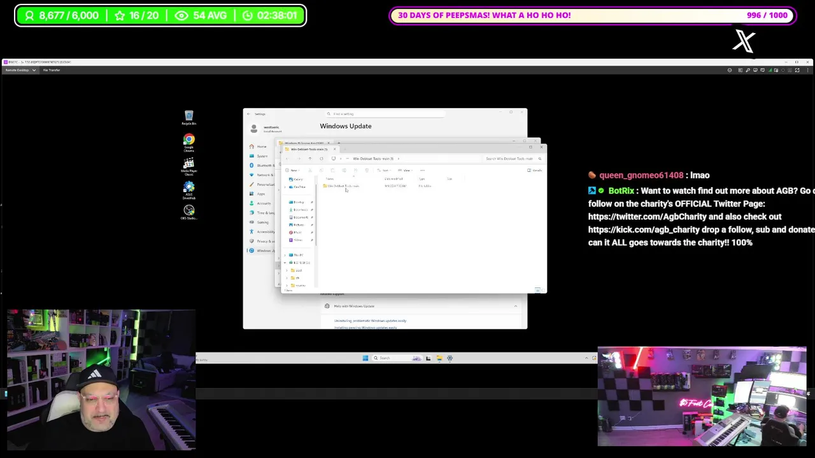This screenshot has width=815, height=458.
Task: Open Gaming in Settings sidebar
Action: [x=259, y=222]
